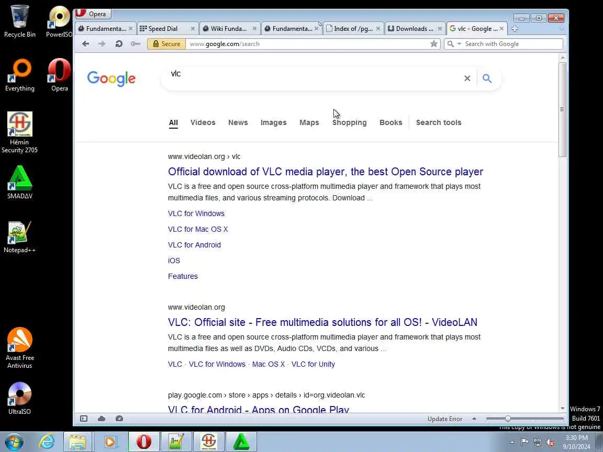This screenshot has height=452, width=603.
Task: Open VLC: Official site - VideoLAN result
Action: point(322,322)
